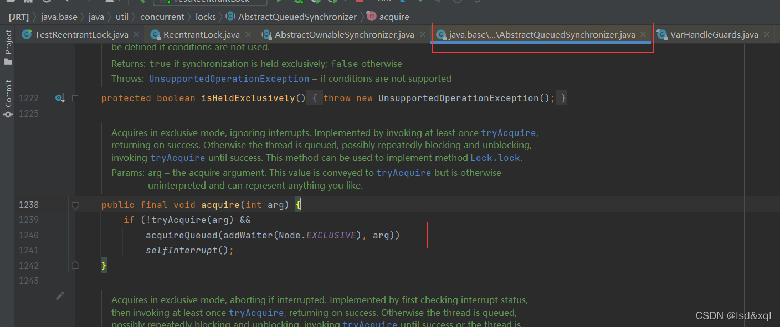The height and width of the screenshot is (327, 780).
Task: Click the class icon before AbstractQueuedSynchronizer in breadcrumbs
Action: click(230, 17)
